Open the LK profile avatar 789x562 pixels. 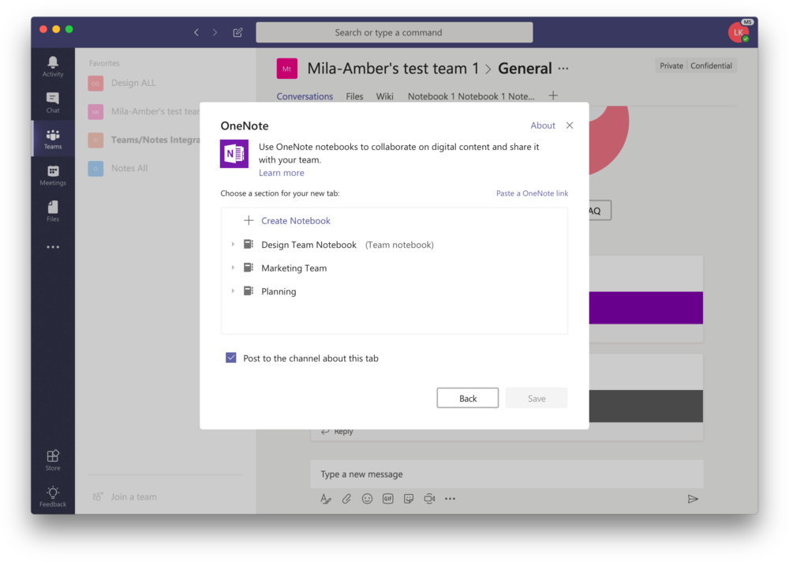[x=739, y=32]
